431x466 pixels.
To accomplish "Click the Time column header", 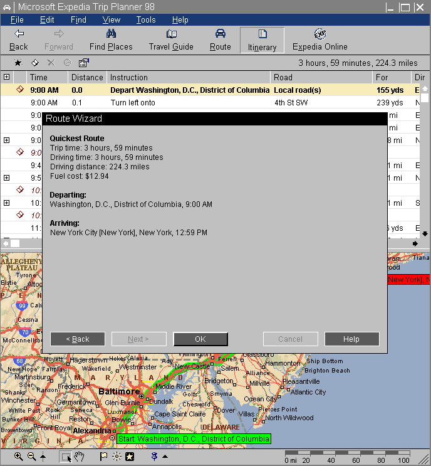I will coord(47,77).
